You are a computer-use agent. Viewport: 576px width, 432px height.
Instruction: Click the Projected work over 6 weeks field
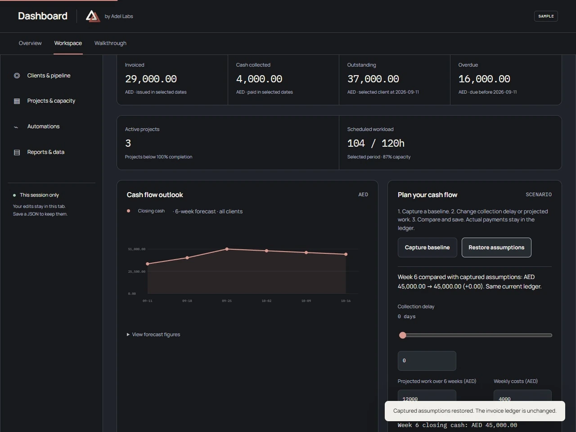click(427, 396)
